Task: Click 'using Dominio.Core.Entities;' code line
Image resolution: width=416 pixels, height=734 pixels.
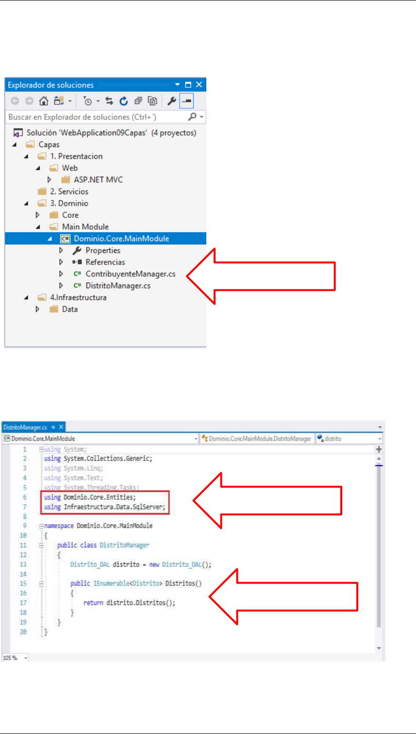Action: click(90, 497)
